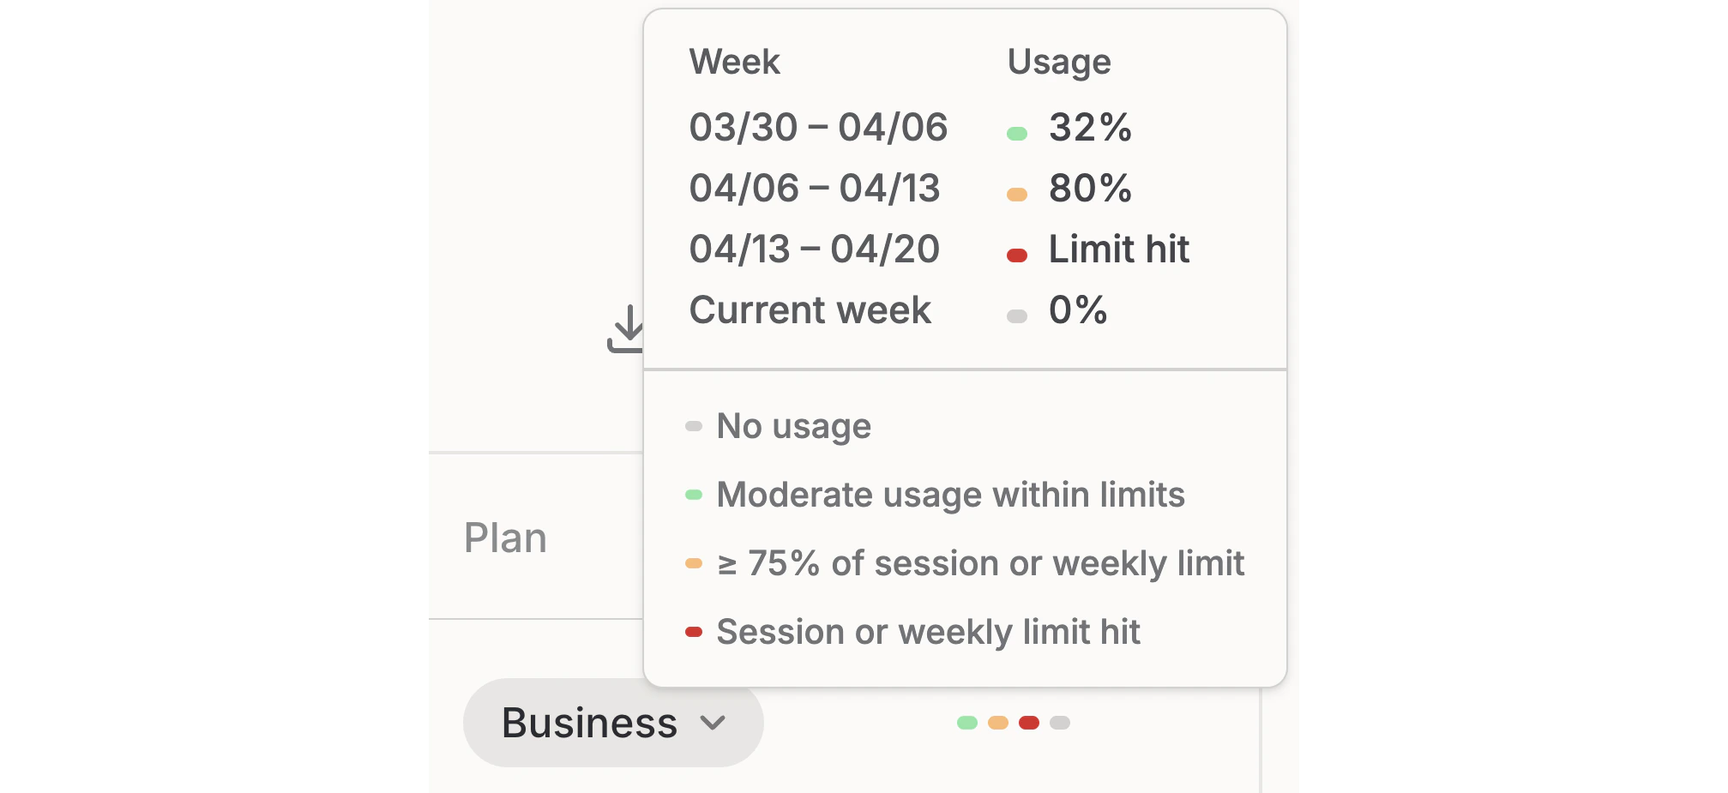Click the Plan label

(x=504, y=537)
